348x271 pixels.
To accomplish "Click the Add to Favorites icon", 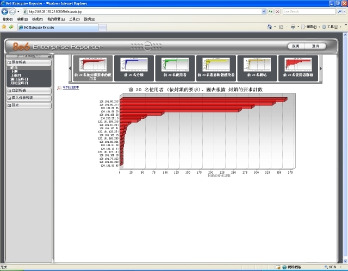I will point(11,27).
